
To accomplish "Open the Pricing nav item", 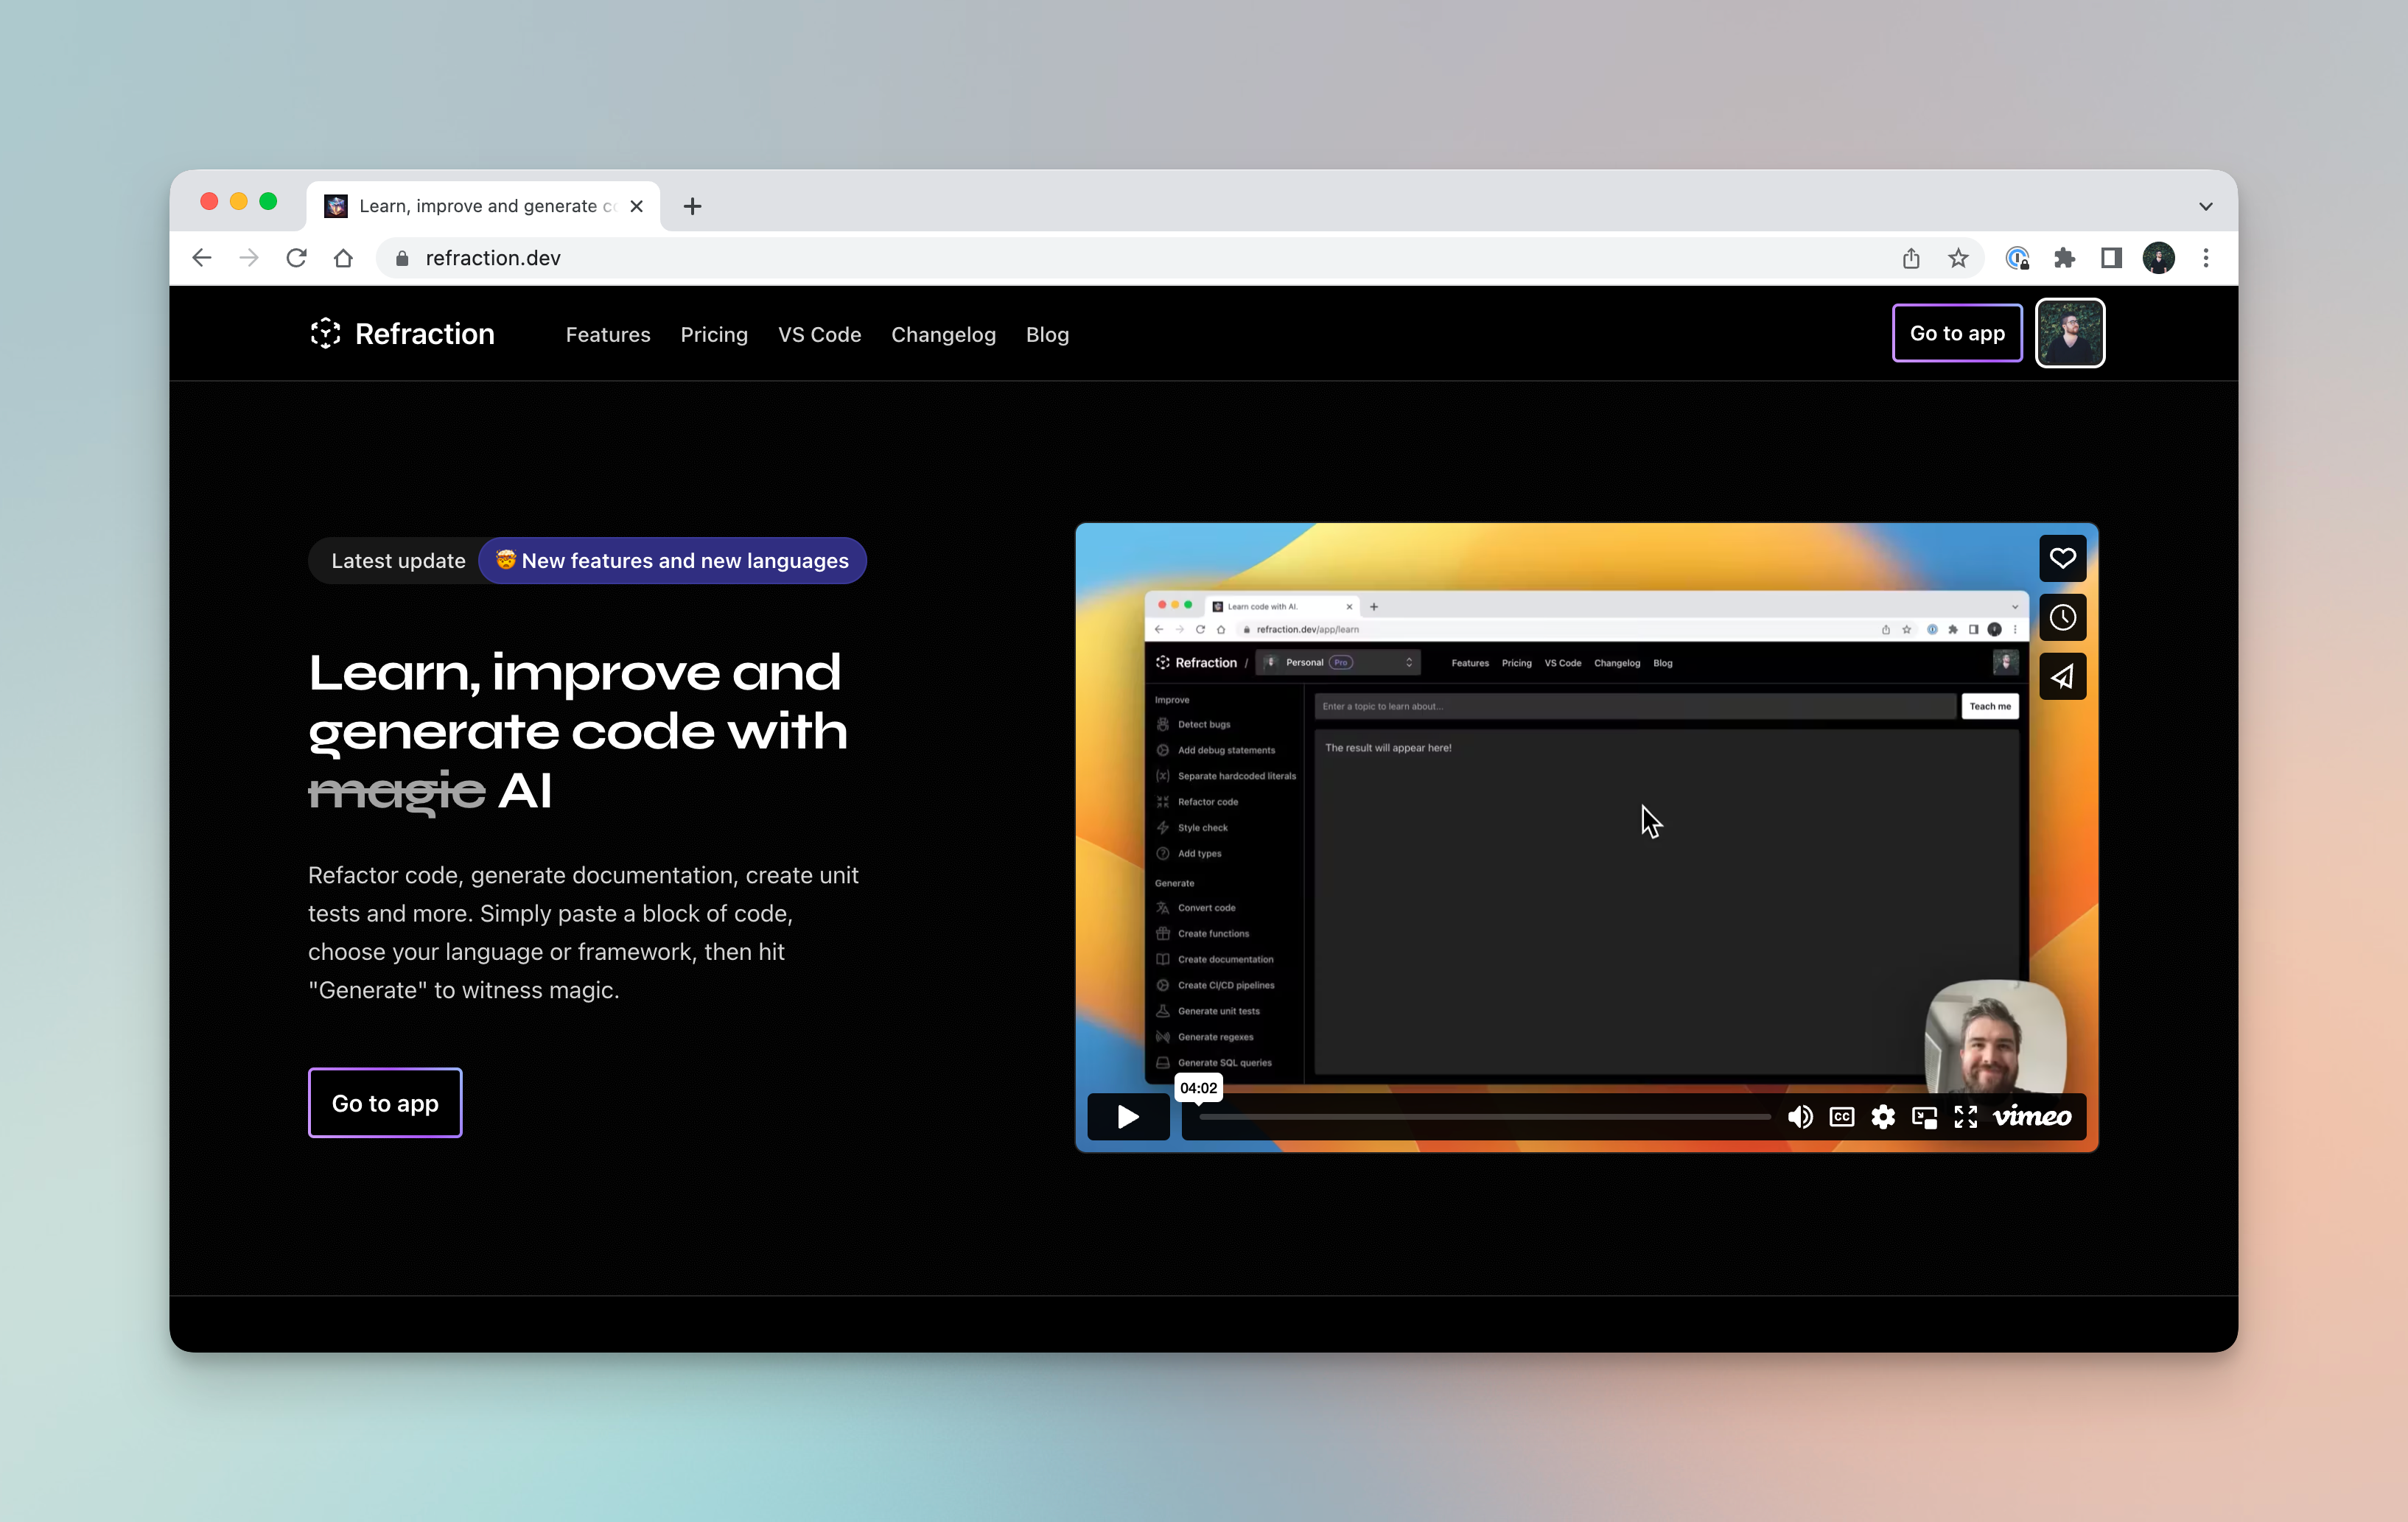I will [714, 335].
